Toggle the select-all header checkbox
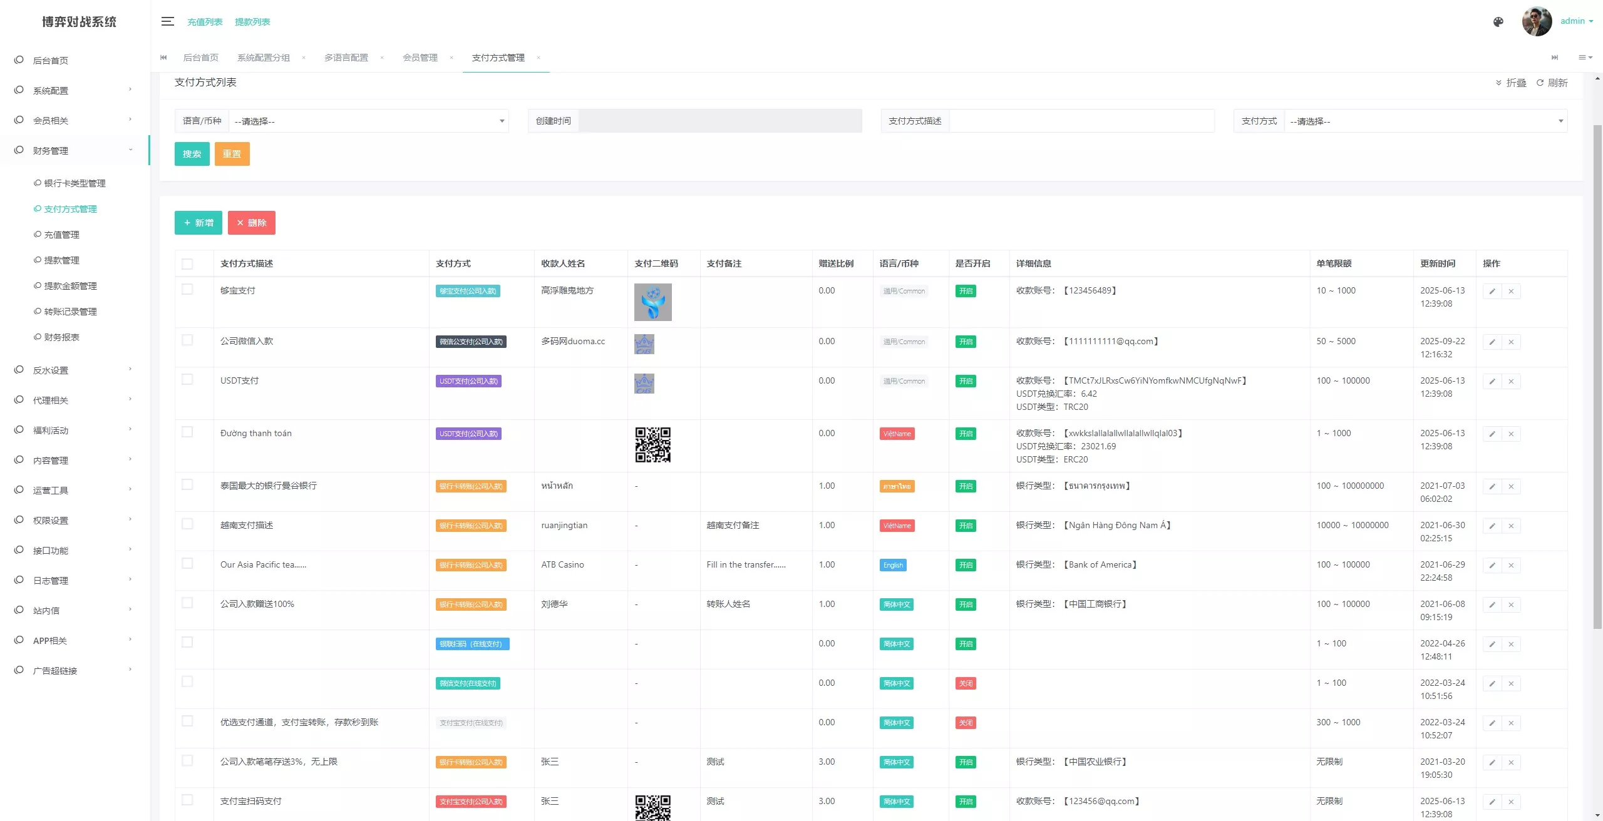The height and width of the screenshot is (821, 1603). click(x=187, y=263)
